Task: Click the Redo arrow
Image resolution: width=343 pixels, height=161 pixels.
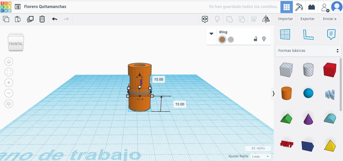Action: click(66, 19)
